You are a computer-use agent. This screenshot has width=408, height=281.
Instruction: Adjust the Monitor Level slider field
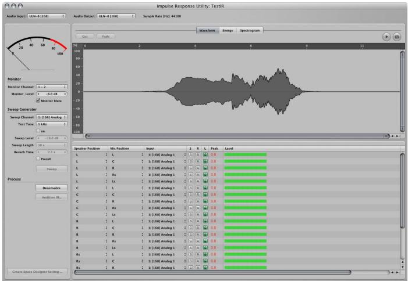(x=52, y=94)
